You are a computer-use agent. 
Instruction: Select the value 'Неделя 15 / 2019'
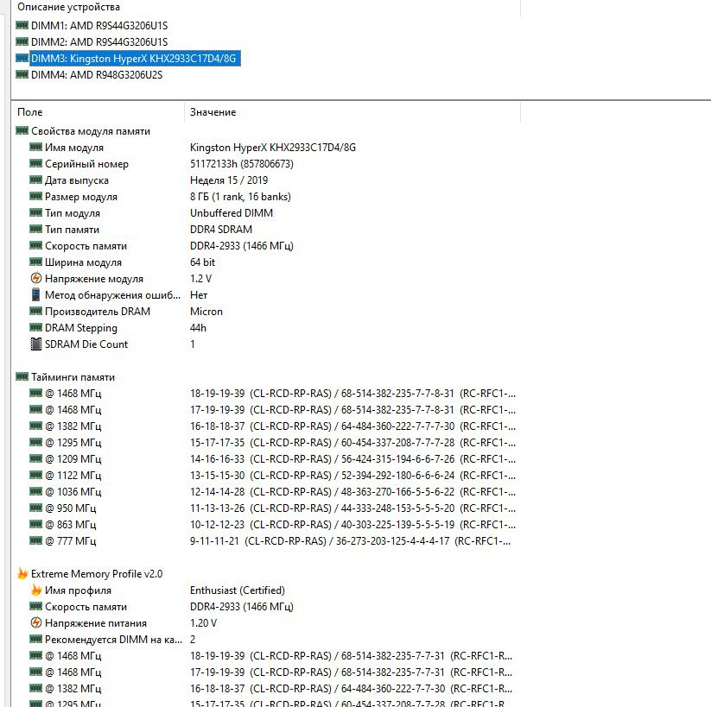click(229, 180)
